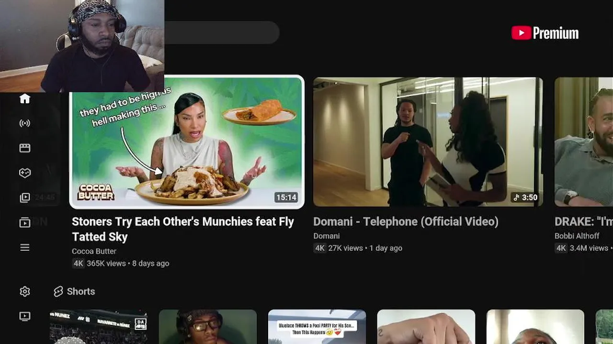Play the Stoners Try Munchies video thumbnail

(x=187, y=142)
